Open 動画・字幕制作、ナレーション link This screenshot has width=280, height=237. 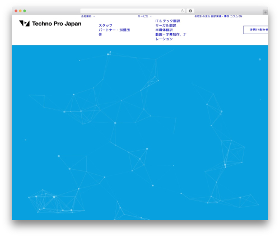pyautogui.click(x=171, y=36)
